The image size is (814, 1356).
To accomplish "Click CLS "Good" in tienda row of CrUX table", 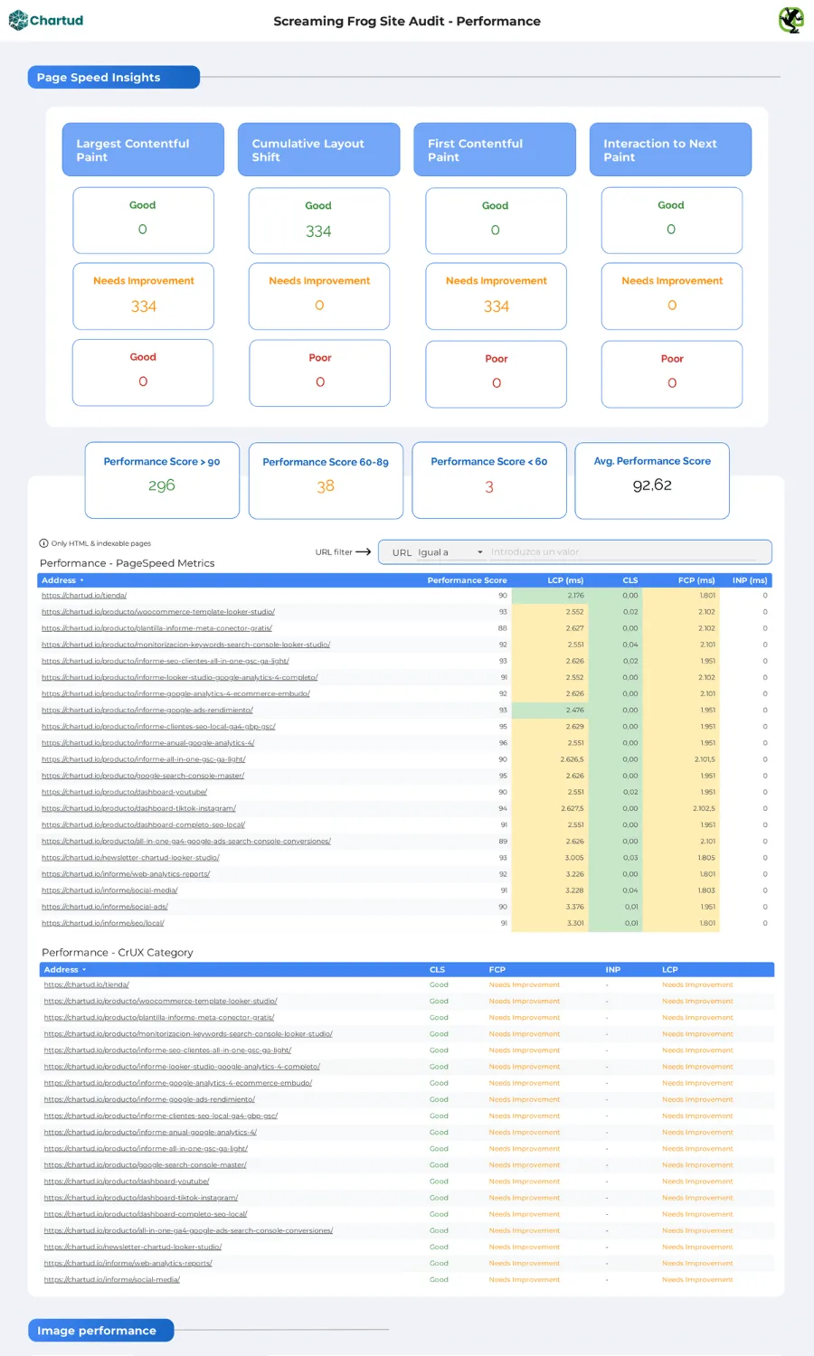I will coord(439,985).
